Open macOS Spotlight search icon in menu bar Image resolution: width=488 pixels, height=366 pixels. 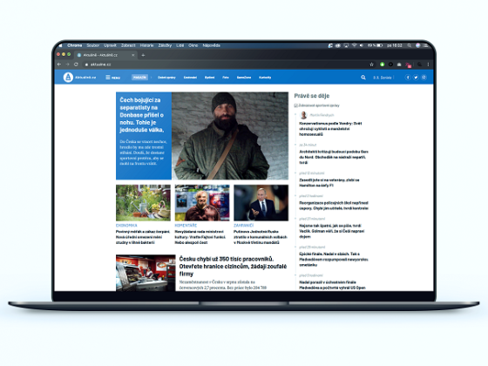(x=410, y=45)
